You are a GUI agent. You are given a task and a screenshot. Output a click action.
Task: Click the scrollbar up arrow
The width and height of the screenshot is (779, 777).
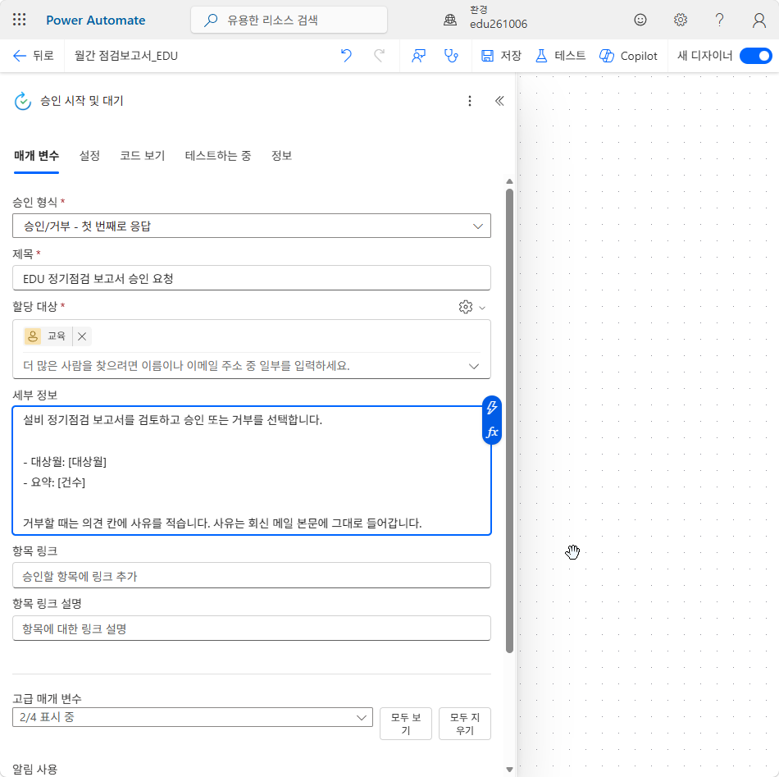pyautogui.click(x=509, y=181)
